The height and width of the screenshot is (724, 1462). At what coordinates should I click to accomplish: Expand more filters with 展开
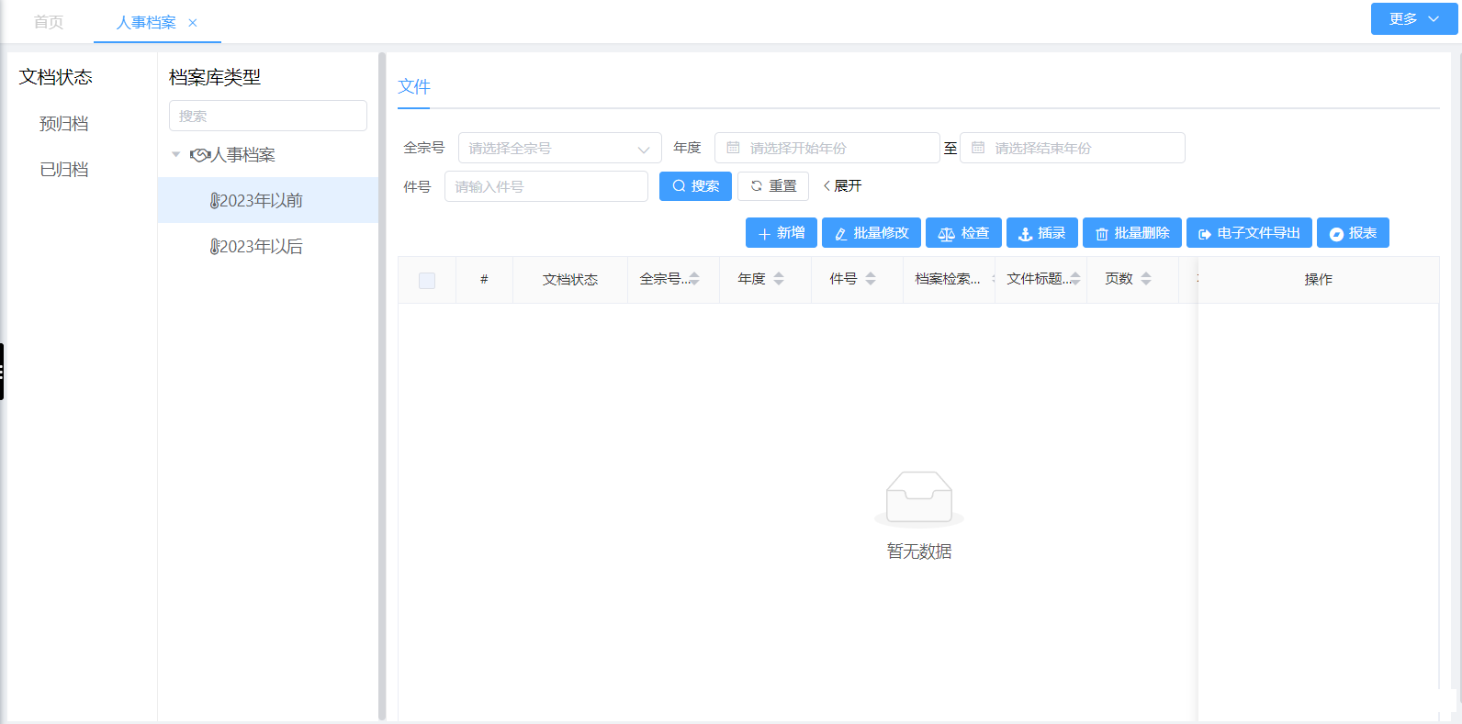pyautogui.click(x=842, y=186)
